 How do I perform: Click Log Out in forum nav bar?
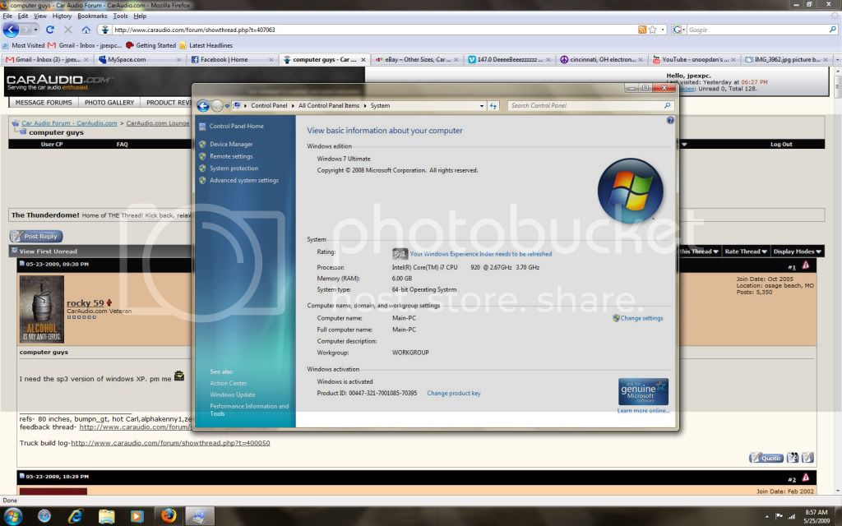coord(781,145)
